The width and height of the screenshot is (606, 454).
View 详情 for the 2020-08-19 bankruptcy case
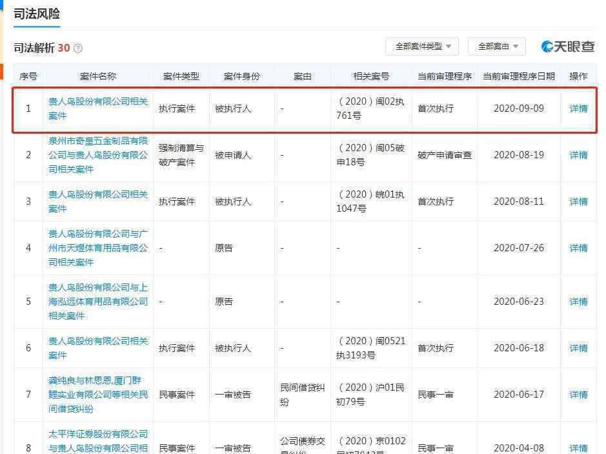[578, 155]
